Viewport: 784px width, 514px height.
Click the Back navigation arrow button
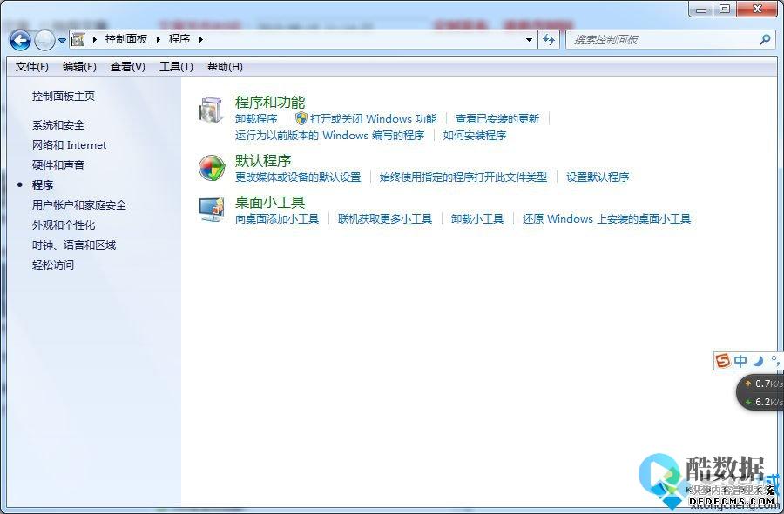21,40
